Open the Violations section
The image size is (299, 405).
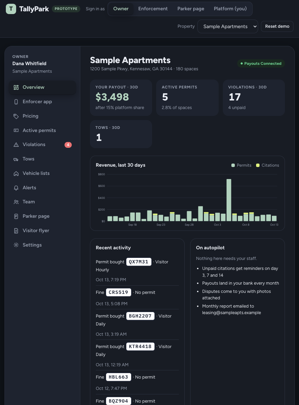43,145
